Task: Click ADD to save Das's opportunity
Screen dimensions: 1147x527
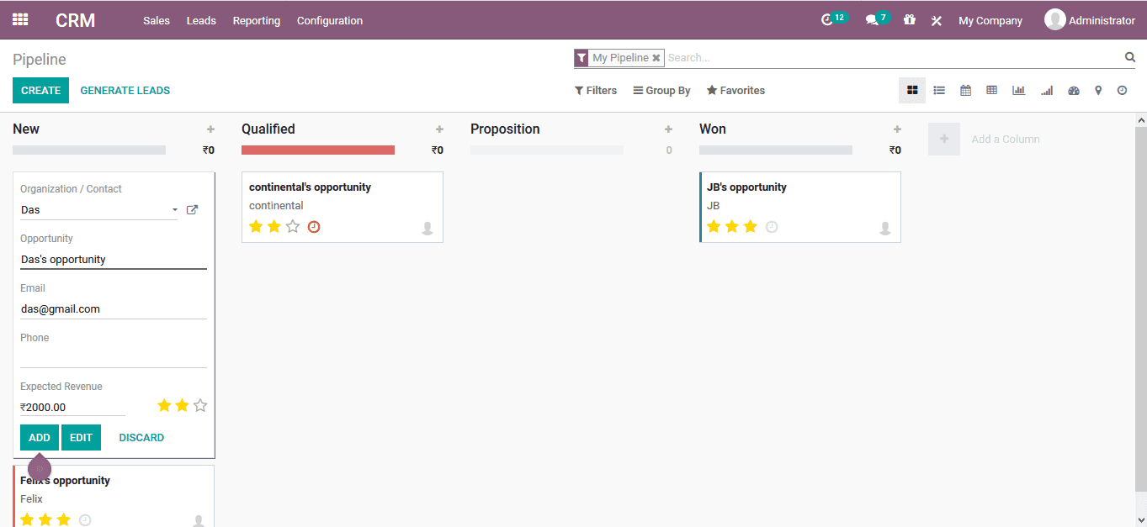Action: 39,437
